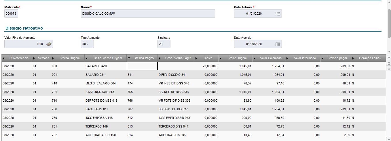
Task: Click TERCEIROS DISS 944 cell
Action: pyautogui.click(x=176, y=126)
